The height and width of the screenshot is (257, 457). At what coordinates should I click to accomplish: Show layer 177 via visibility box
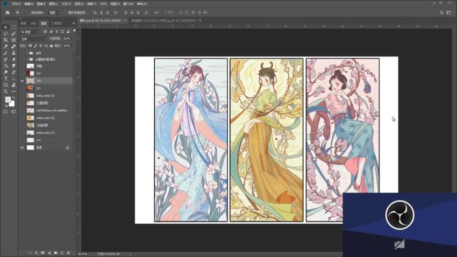22,140
